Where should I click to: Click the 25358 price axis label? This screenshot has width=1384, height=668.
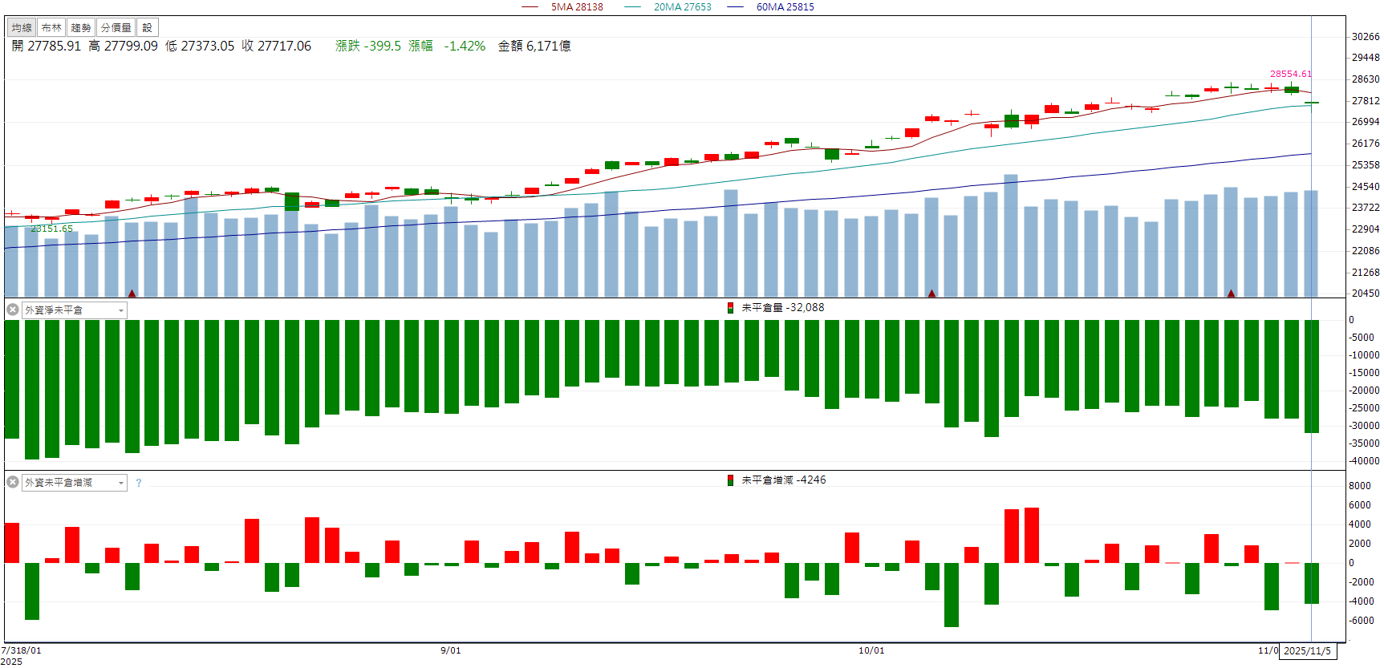[1366, 165]
